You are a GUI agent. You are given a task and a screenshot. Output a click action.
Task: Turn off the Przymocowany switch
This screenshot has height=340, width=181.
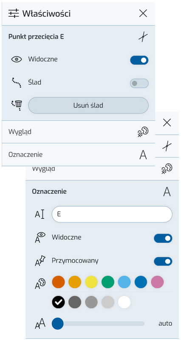pyautogui.click(x=163, y=261)
